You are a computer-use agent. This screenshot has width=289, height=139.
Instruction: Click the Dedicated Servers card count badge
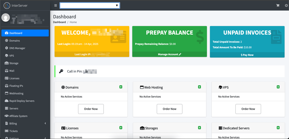pos(278,128)
